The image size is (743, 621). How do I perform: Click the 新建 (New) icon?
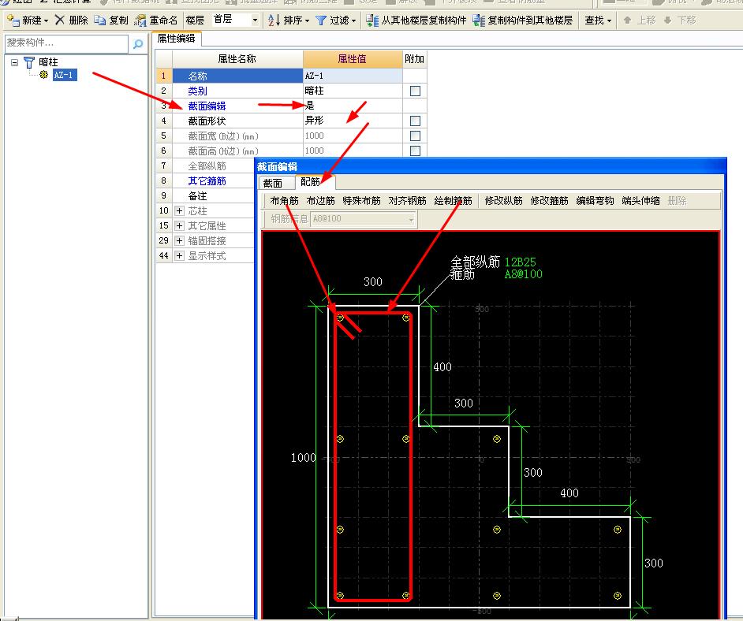[x=13, y=20]
